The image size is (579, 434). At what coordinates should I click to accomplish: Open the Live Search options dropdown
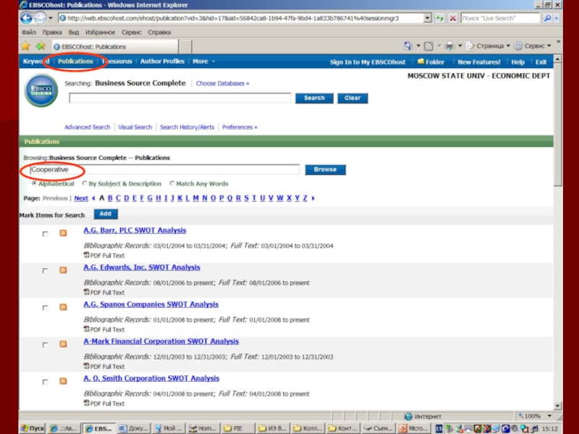coord(557,18)
